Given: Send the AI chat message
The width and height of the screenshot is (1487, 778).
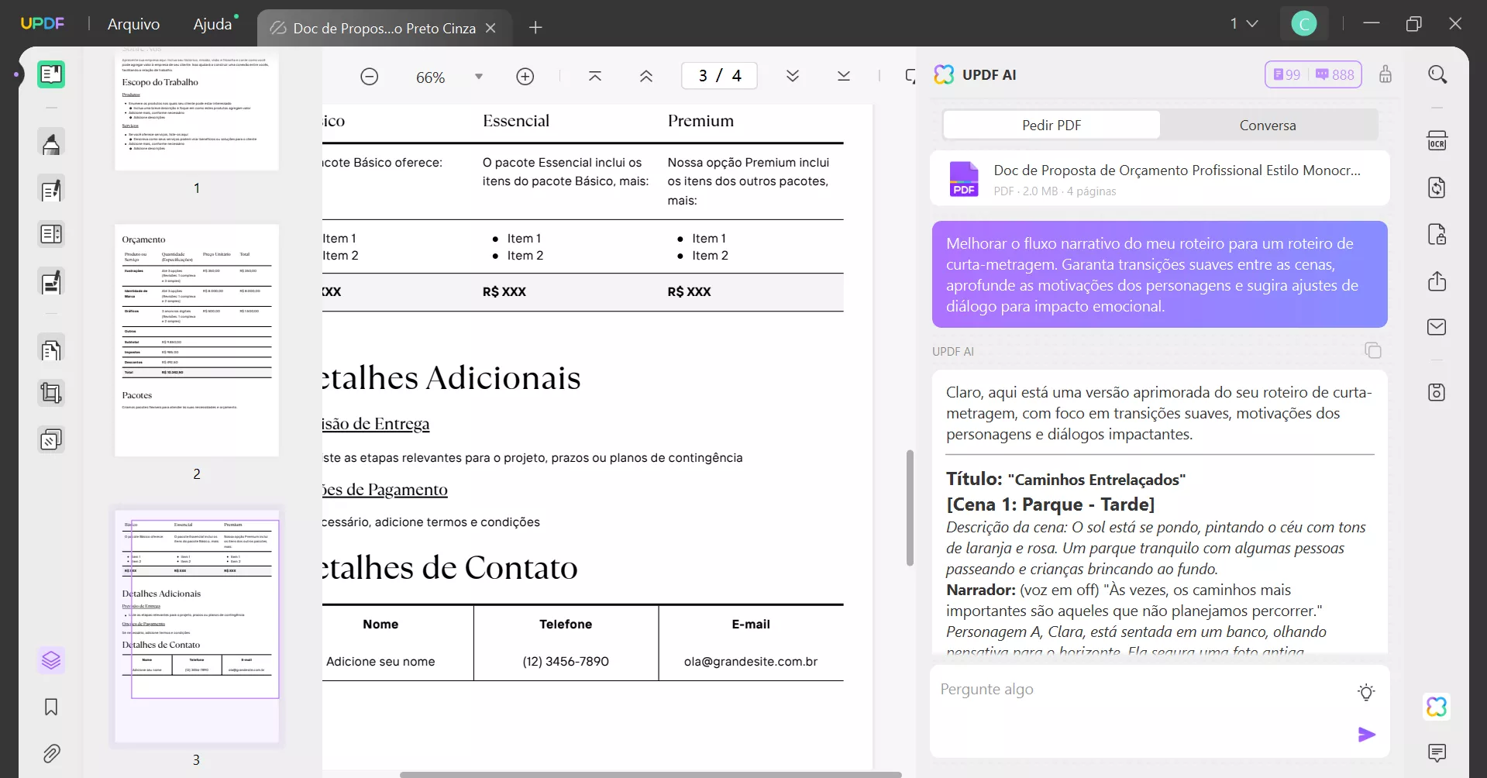Looking at the screenshot, I should (x=1367, y=735).
